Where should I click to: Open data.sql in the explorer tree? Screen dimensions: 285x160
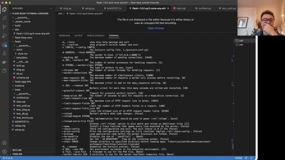tap(21, 102)
